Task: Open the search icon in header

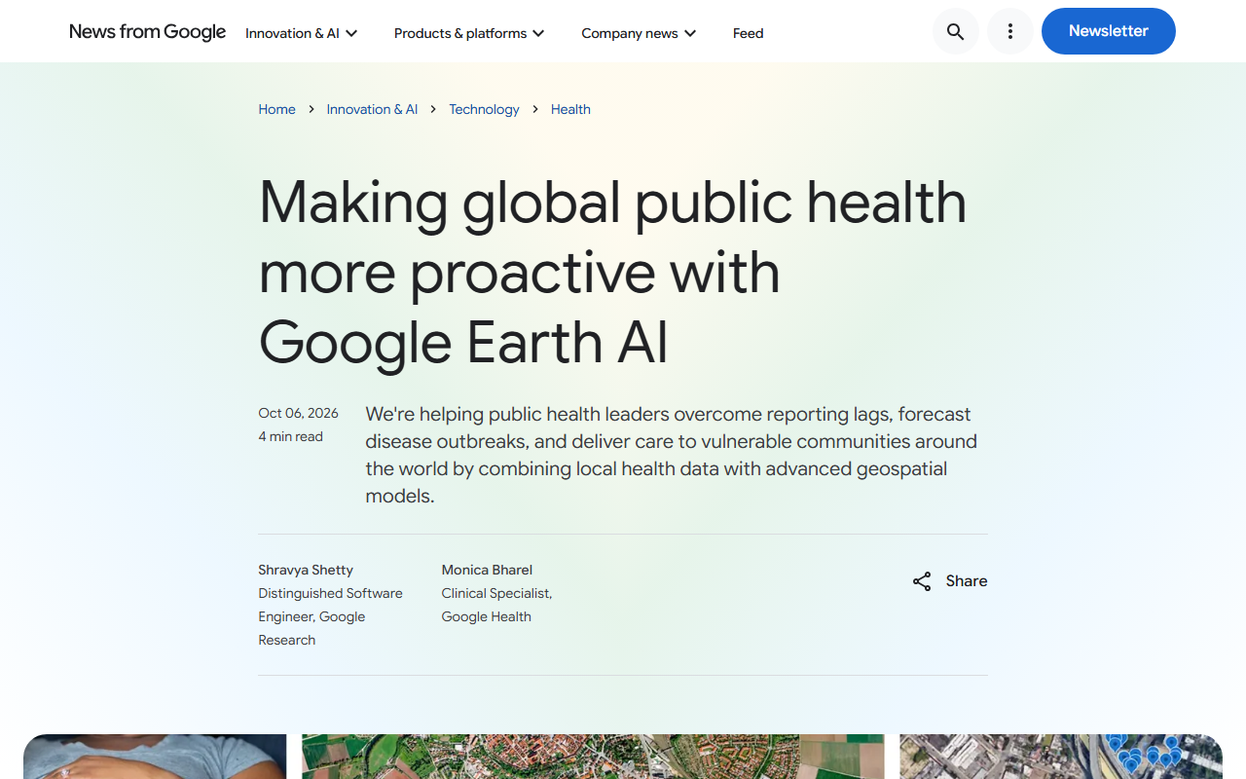Action: tap(956, 32)
